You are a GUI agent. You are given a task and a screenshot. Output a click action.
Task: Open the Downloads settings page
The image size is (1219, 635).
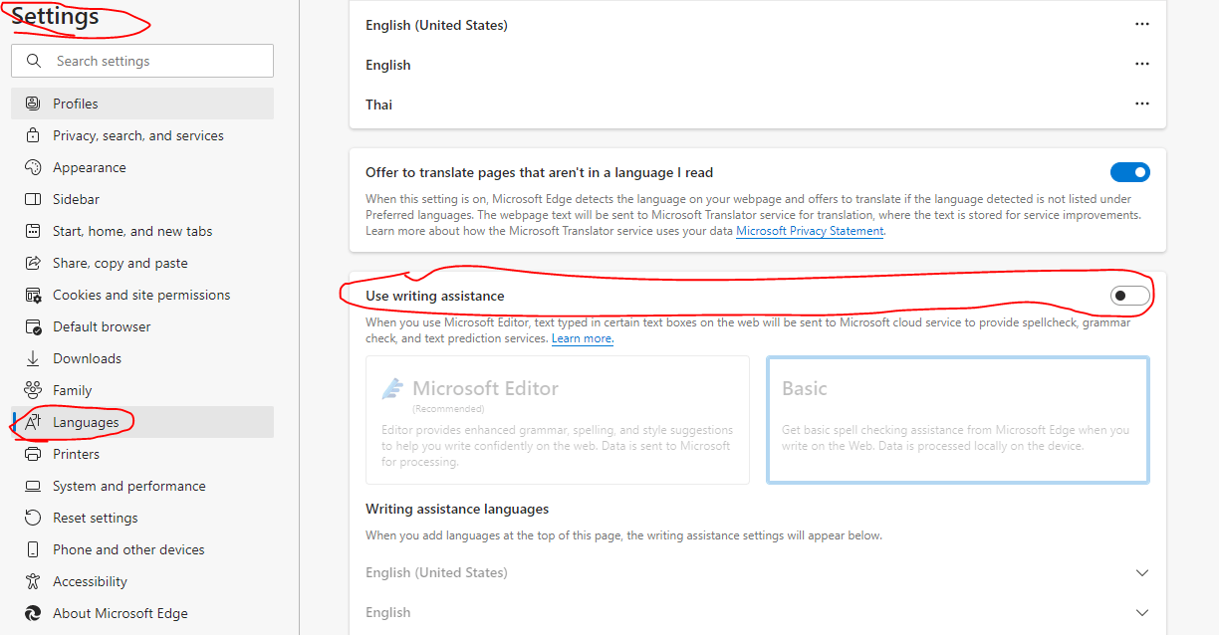click(x=142, y=358)
